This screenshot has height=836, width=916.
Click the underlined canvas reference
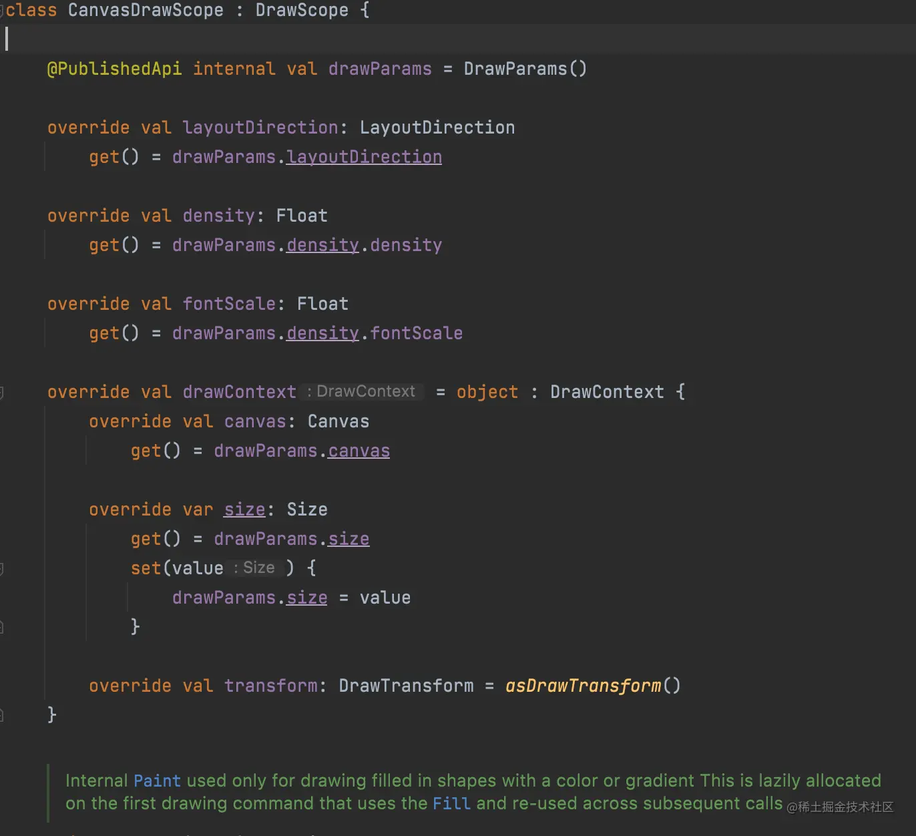point(359,451)
